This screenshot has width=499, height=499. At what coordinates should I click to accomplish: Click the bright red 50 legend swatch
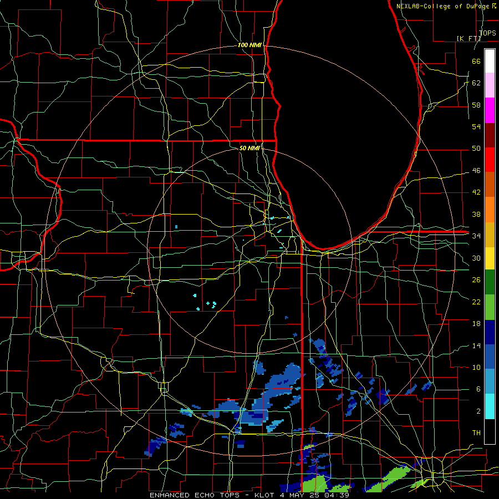point(490,160)
